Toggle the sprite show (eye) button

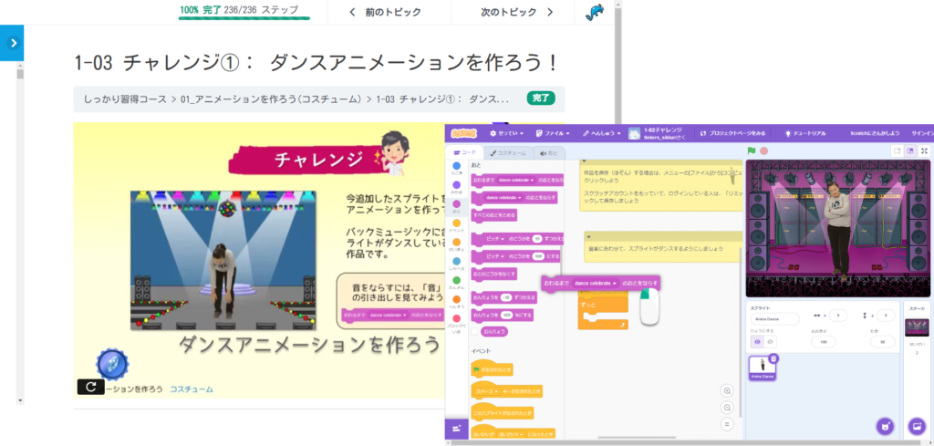(757, 341)
